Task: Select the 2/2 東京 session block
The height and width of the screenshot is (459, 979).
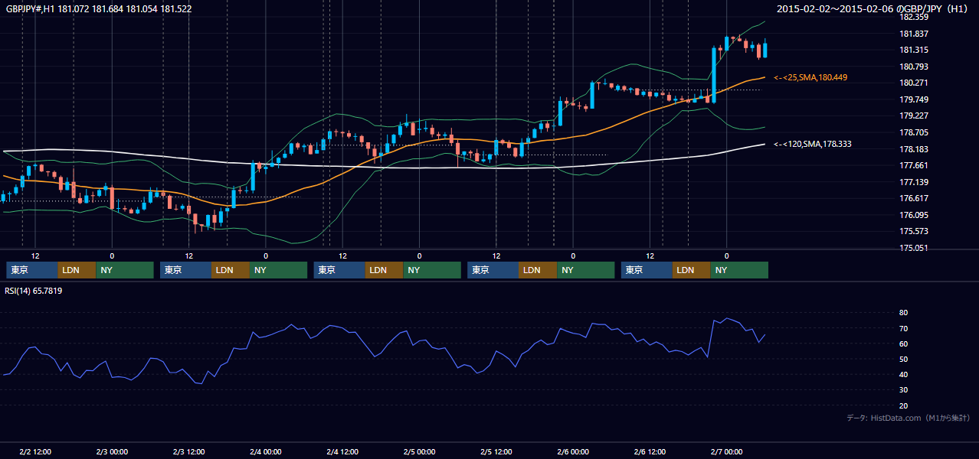Action: (32, 270)
